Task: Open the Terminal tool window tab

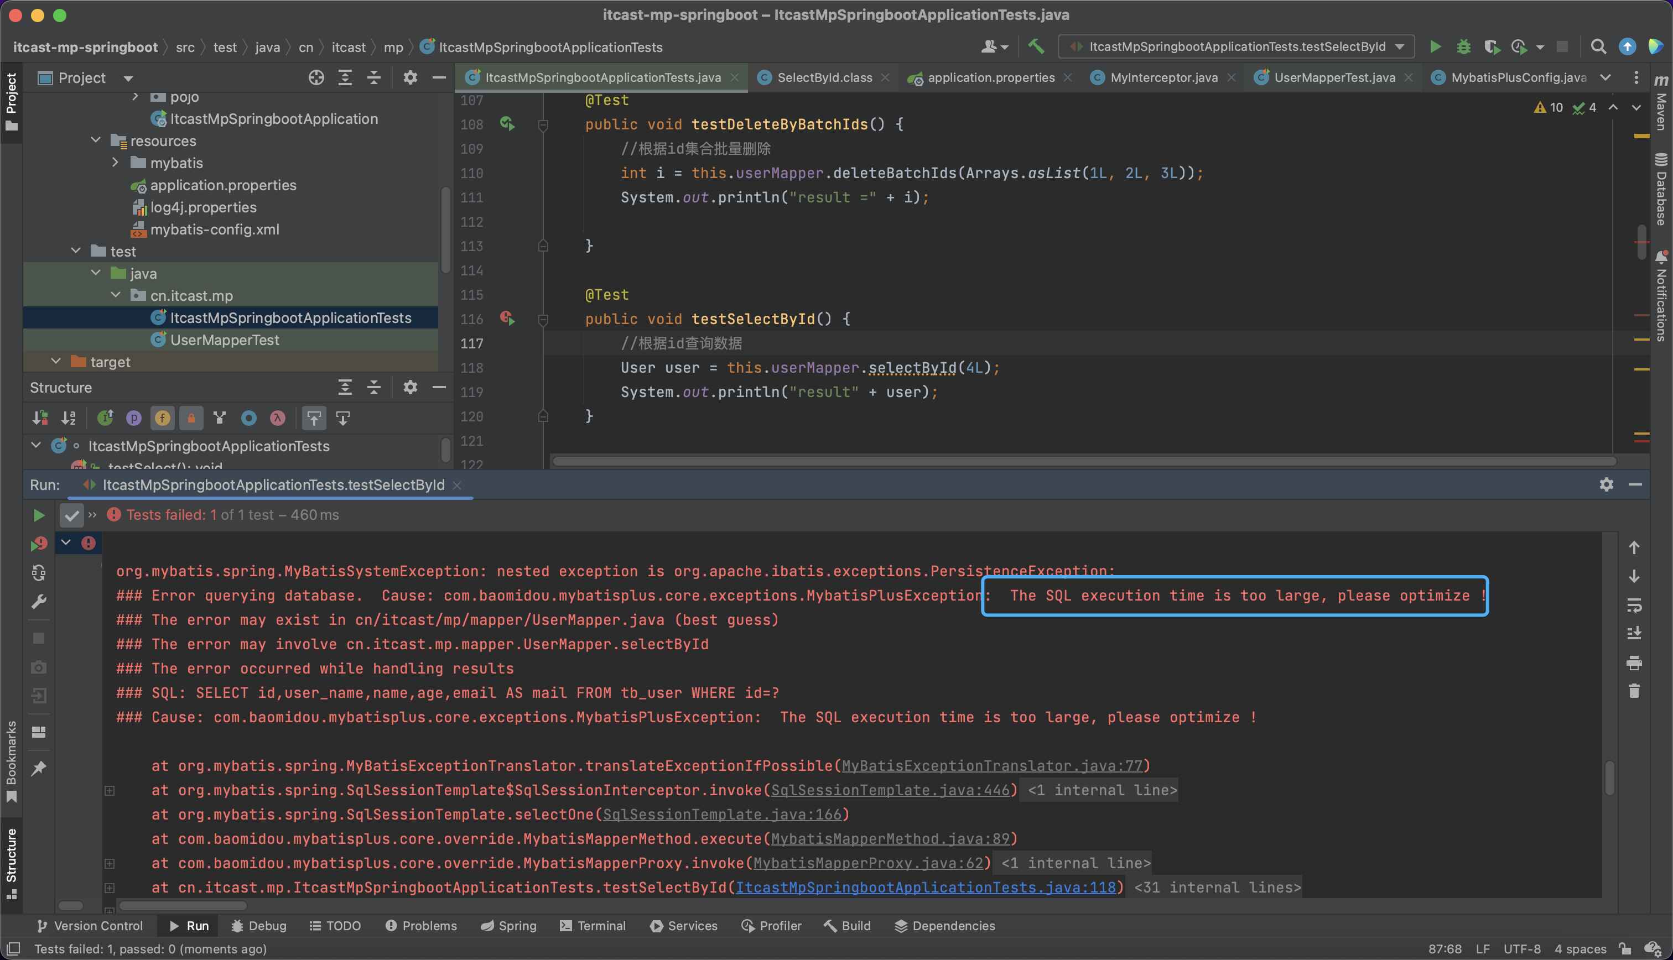Action: click(x=592, y=926)
